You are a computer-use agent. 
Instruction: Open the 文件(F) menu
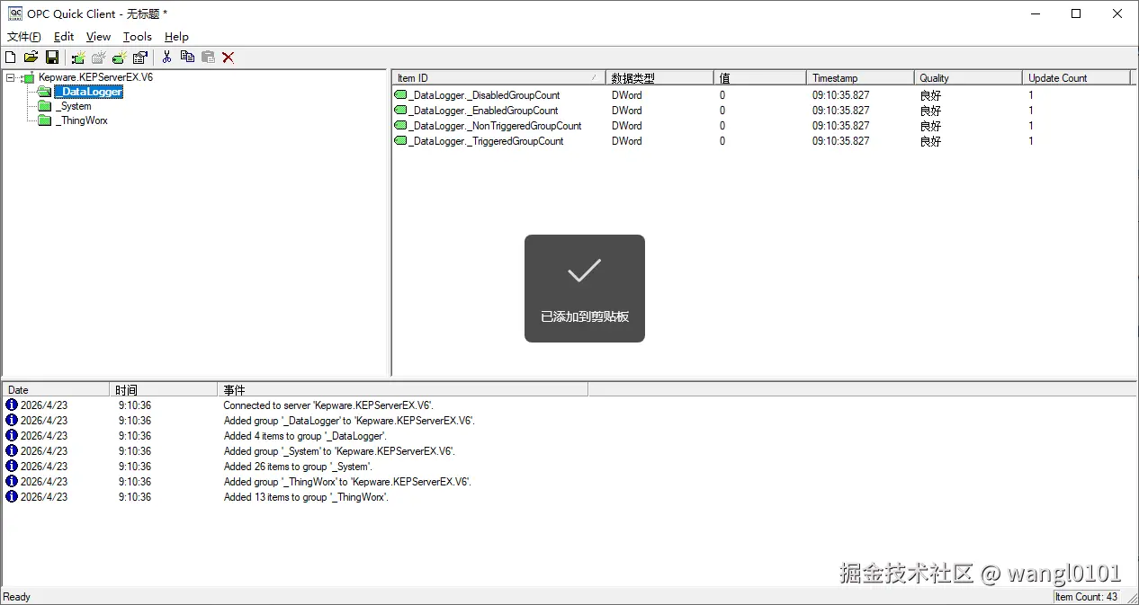click(x=24, y=37)
